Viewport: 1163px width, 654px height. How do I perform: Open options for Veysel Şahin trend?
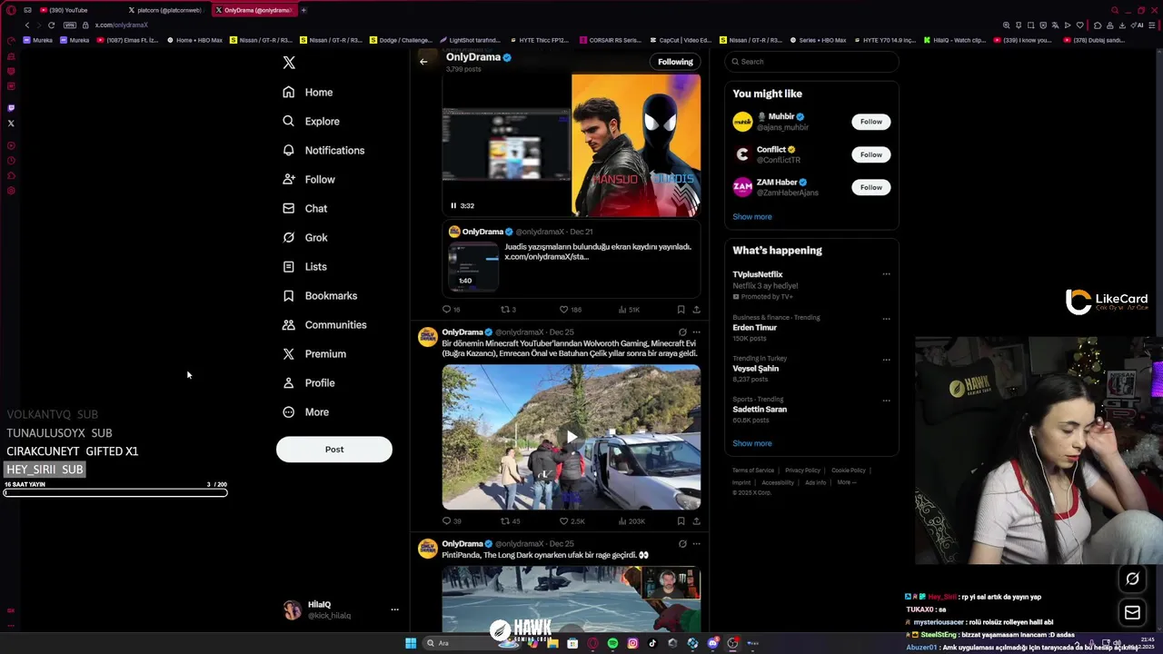click(886, 360)
